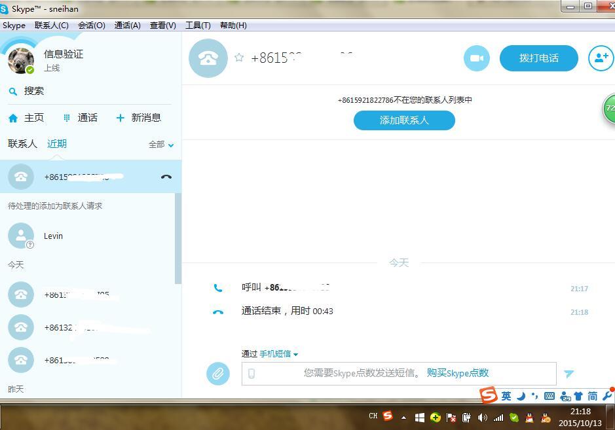Expand the 全部 contact filter dropdown
Viewport: 615px width, 430px height.
click(161, 145)
